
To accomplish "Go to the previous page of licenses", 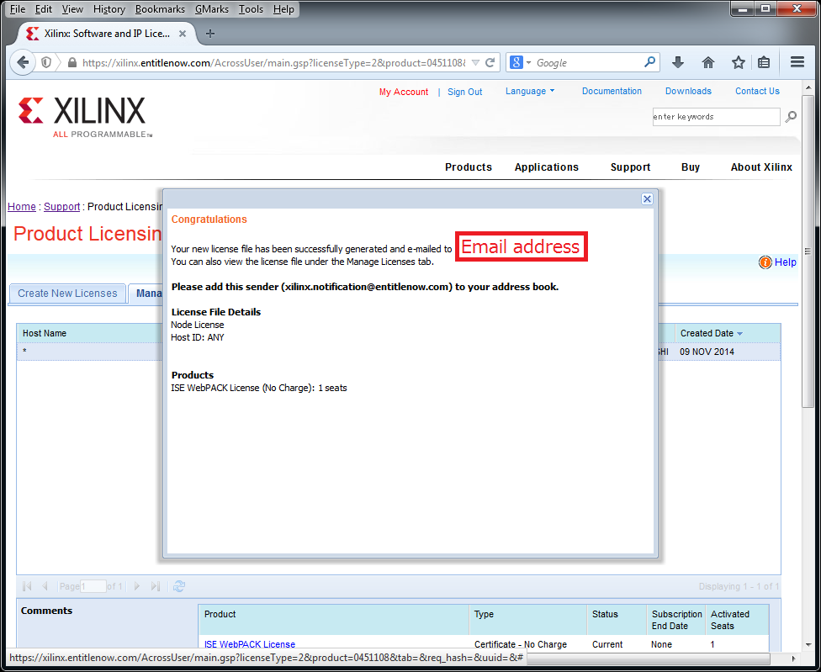I will pos(45,586).
